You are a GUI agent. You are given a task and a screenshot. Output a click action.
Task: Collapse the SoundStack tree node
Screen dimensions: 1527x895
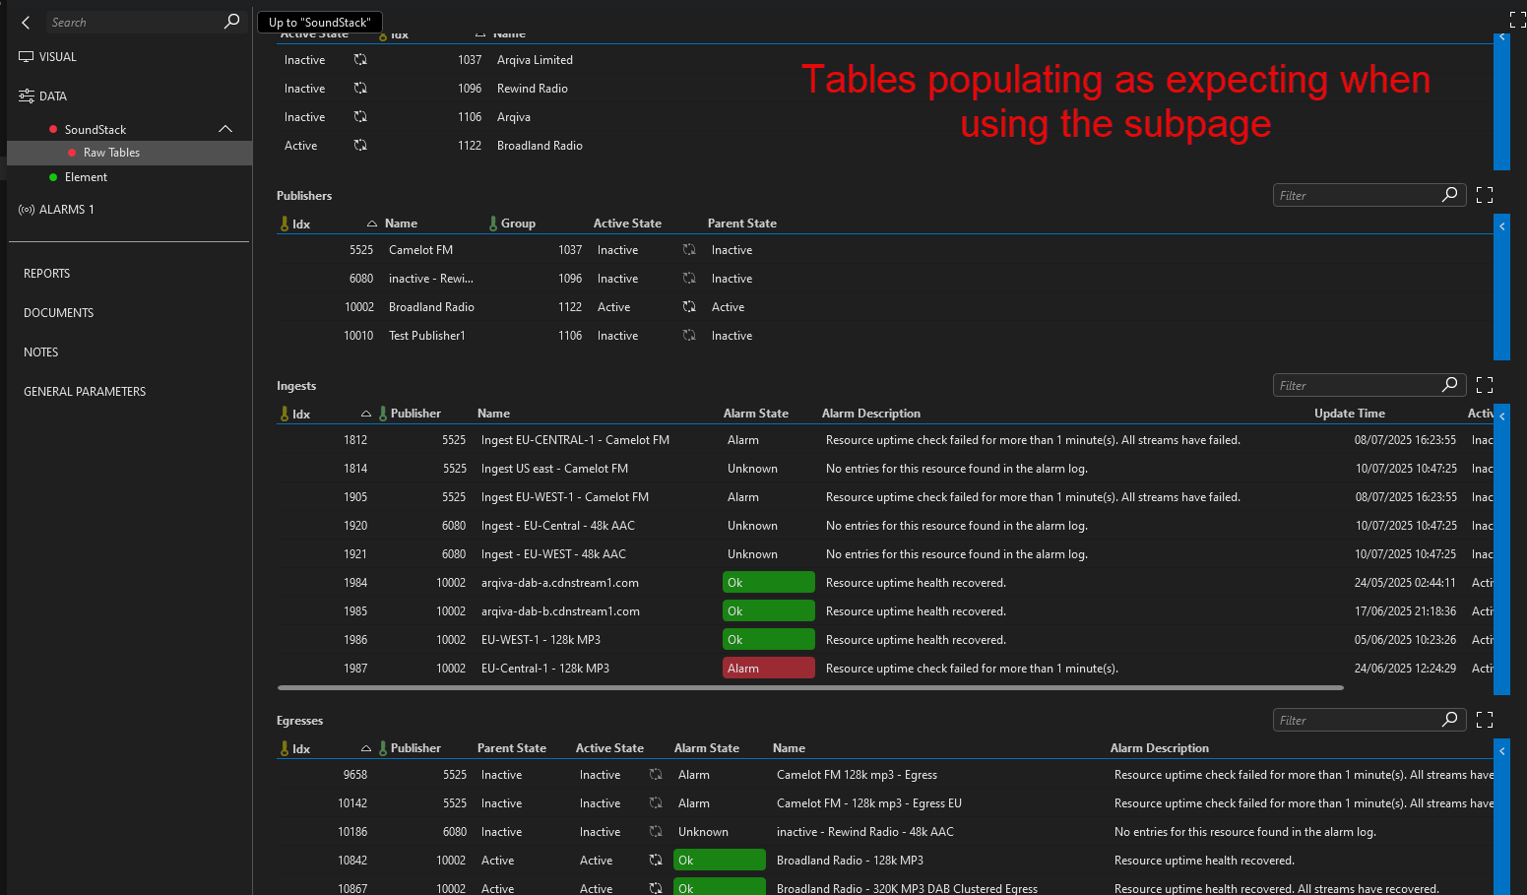pos(225,129)
